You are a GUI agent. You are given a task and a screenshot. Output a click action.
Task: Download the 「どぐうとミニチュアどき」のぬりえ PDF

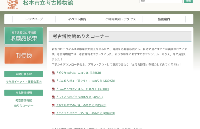(85, 113)
